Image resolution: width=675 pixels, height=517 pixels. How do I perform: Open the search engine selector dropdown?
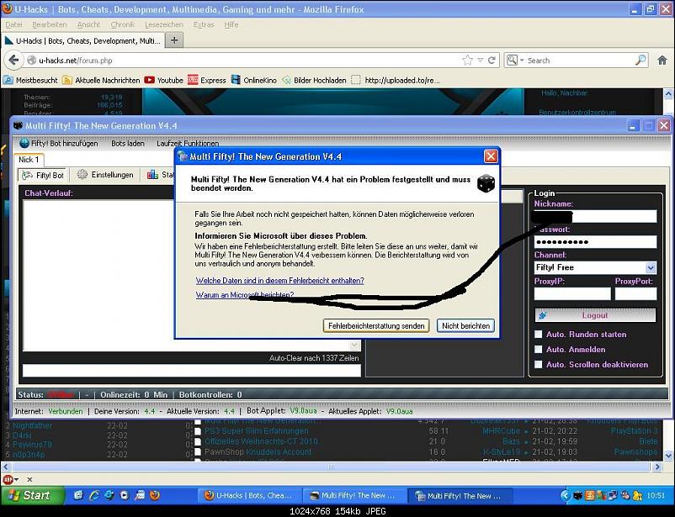point(514,61)
